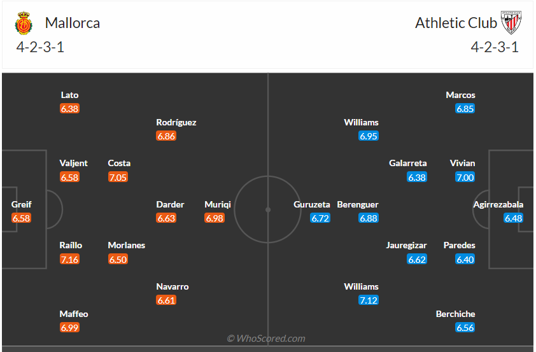This screenshot has width=536, height=352.
Task: Click the Mallorca club crest icon
Action: (x=24, y=24)
